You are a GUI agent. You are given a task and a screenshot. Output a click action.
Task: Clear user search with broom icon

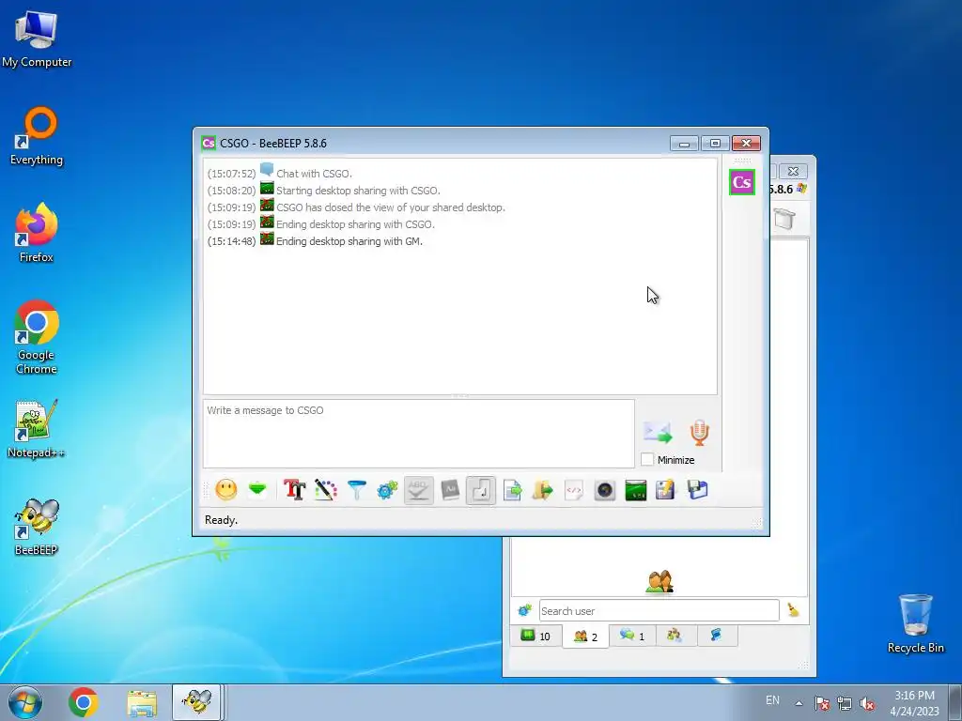coord(793,610)
